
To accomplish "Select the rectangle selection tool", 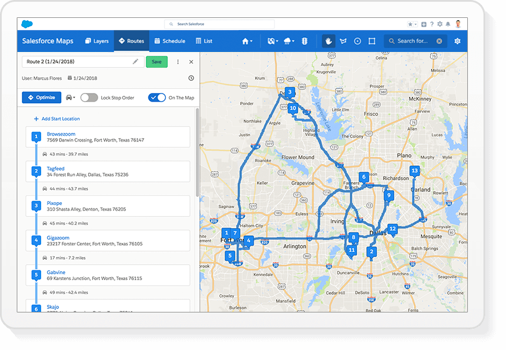I will click(373, 41).
